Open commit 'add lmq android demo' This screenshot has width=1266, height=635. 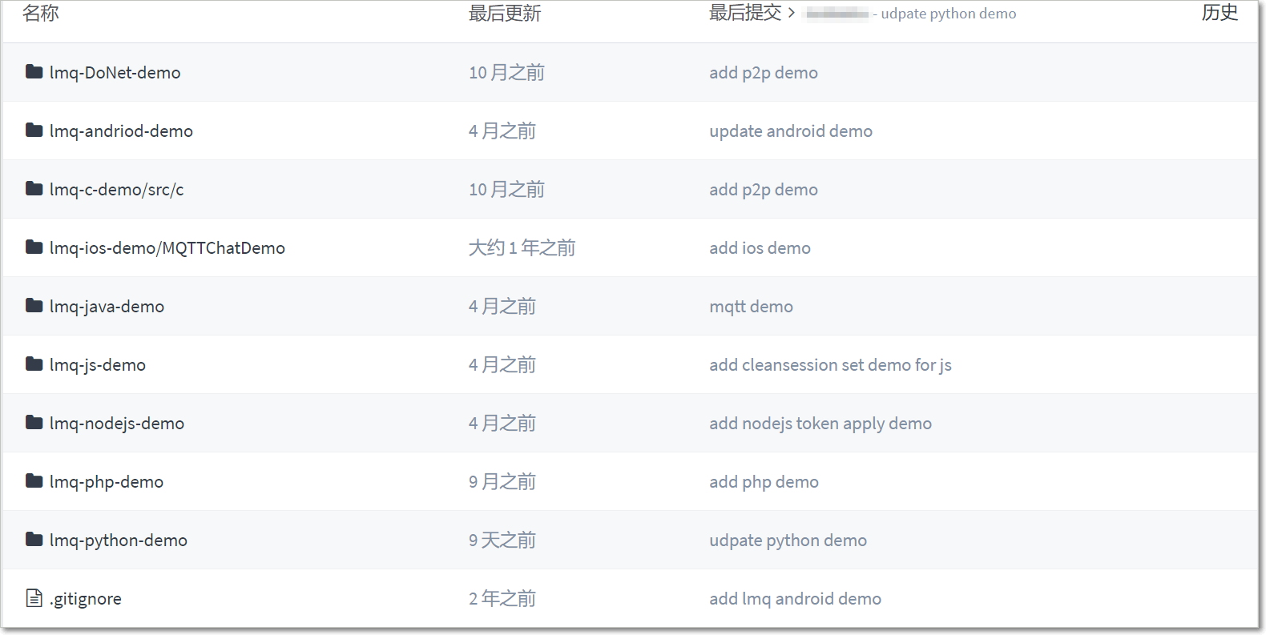(x=795, y=599)
